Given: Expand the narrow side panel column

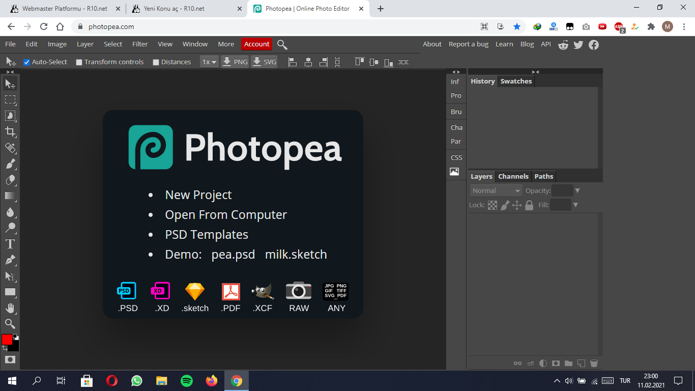Looking at the screenshot, I should [x=456, y=72].
